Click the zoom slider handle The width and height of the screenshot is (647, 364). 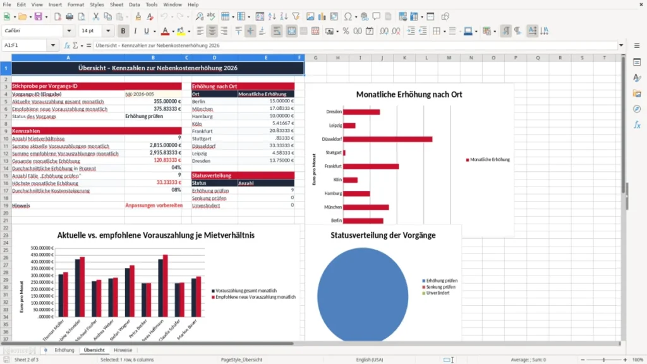[603, 360]
